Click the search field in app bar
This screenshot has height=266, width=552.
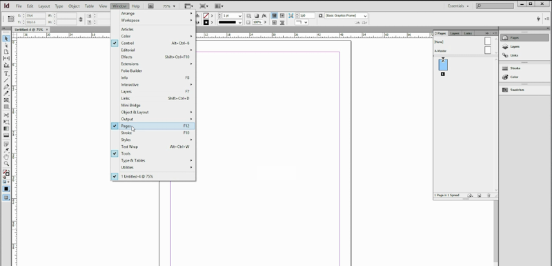(495, 6)
